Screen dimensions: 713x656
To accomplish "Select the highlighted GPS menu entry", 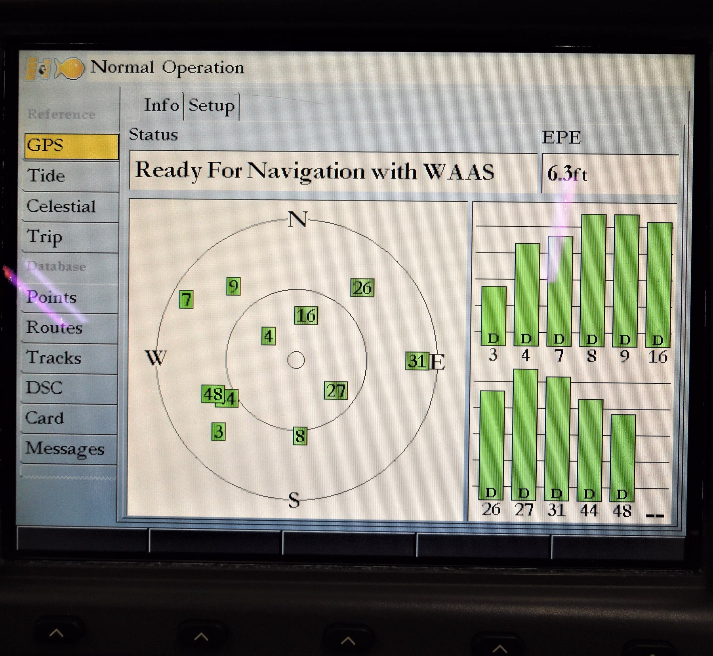I will (x=71, y=146).
